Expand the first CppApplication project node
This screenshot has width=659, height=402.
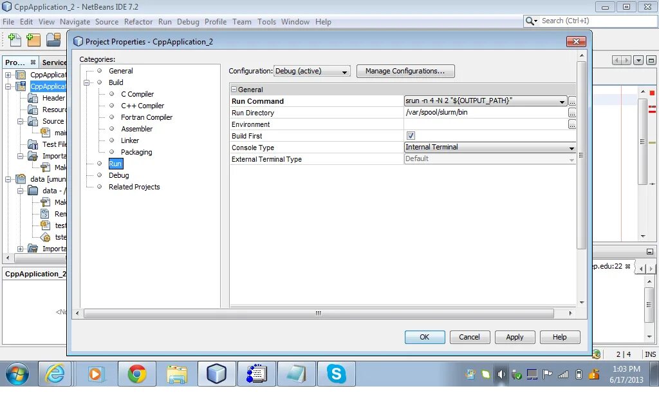click(8, 75)
